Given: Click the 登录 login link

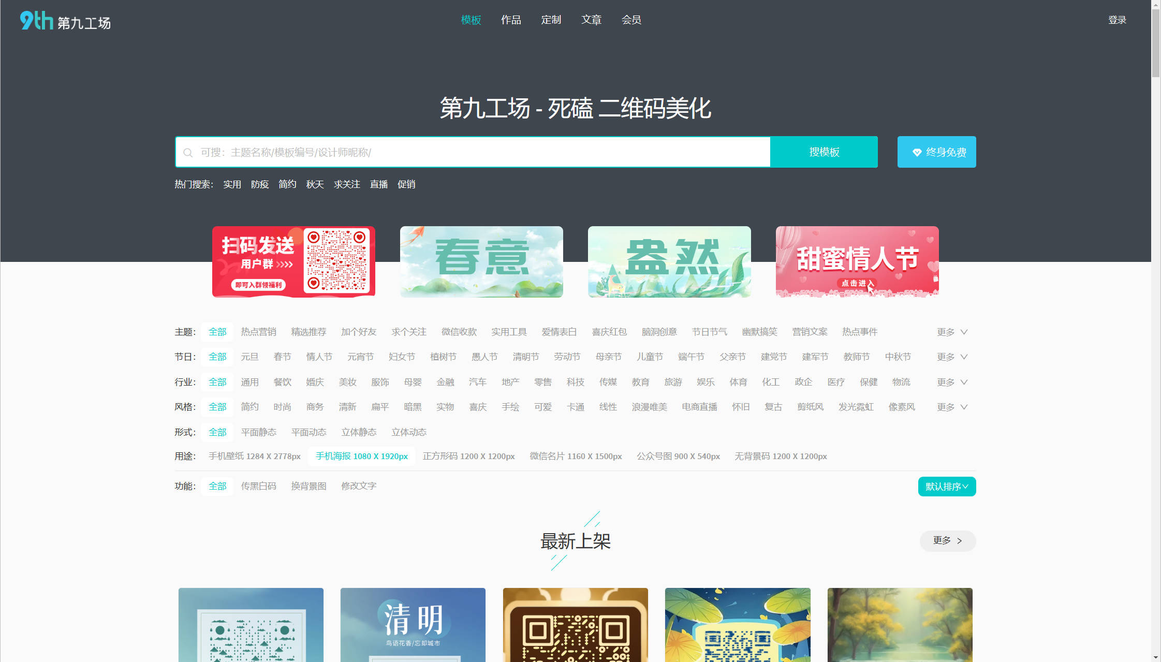Looking at the screenshot, I should [1116, 20].
